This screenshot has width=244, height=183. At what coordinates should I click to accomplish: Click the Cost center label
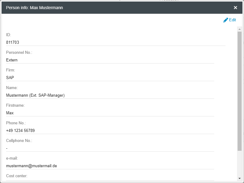17,176
